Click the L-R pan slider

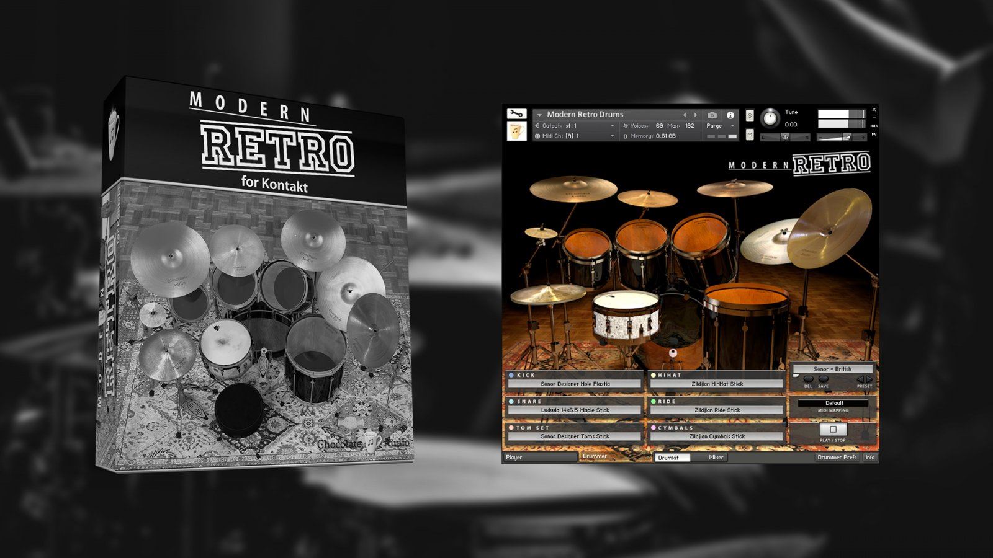point(785,137)
